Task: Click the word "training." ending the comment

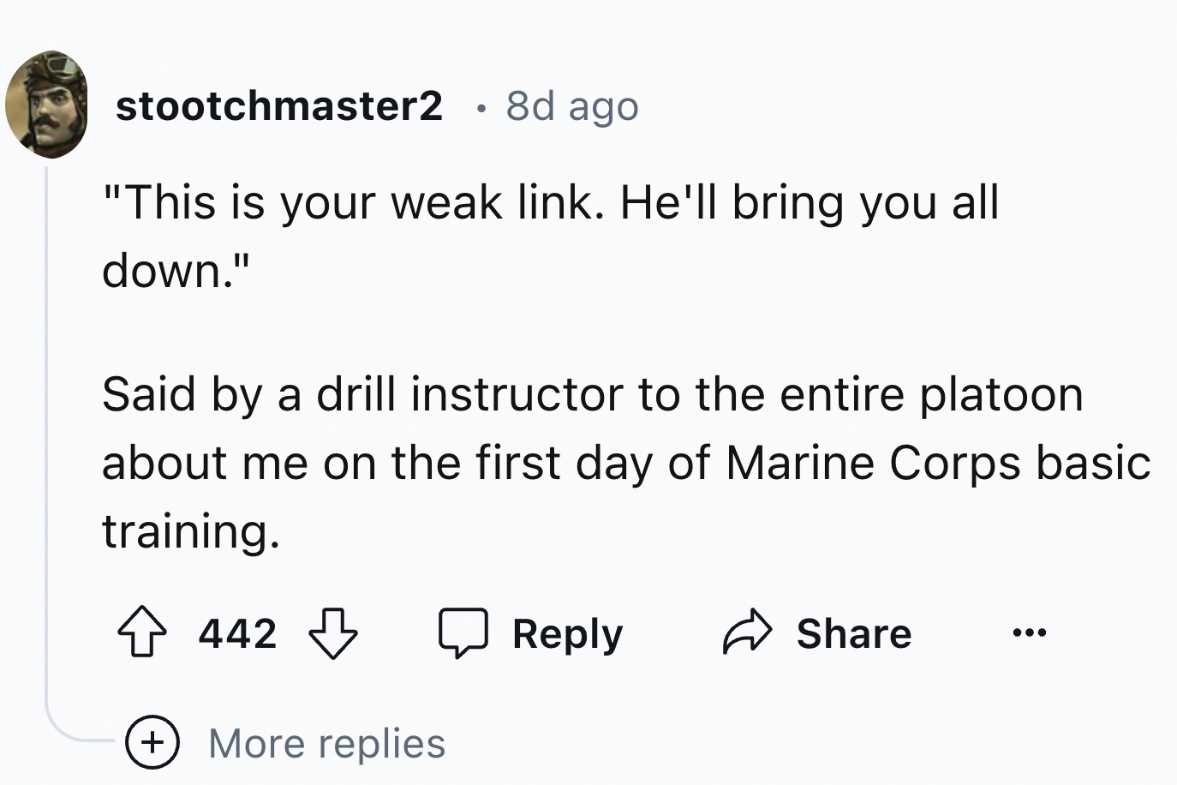Action: 191,530
